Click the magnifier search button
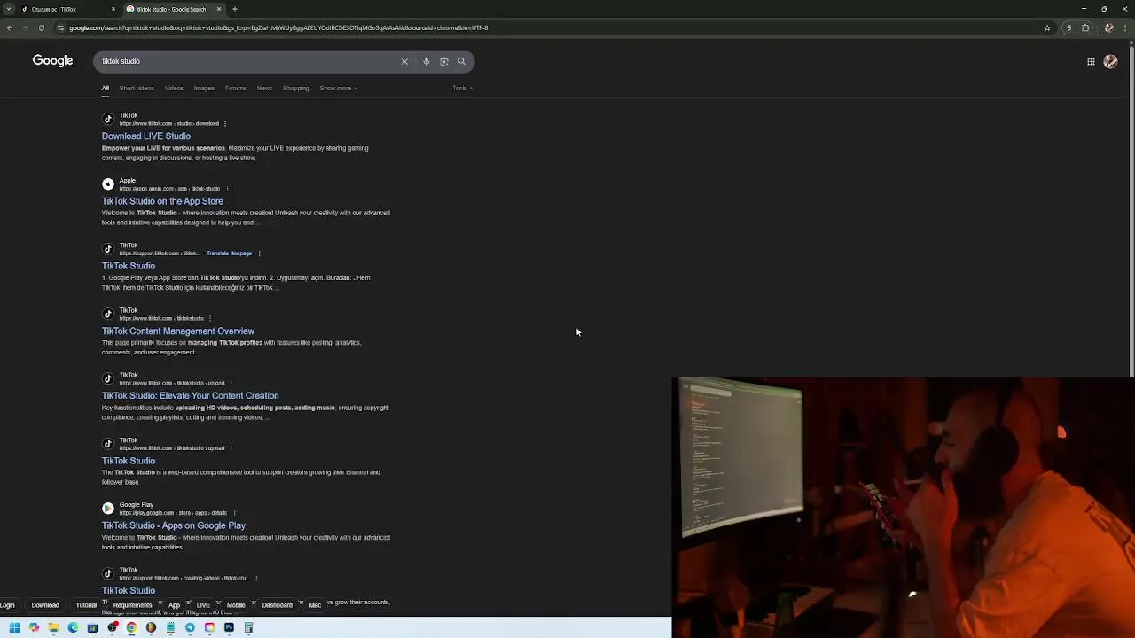The height and width of the screenshot is (638, 1135). click(x=462, y=61)
